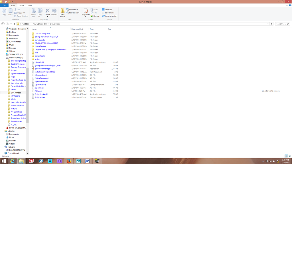Open the File menu
This screenshot has width=292, height=264.
4,5
